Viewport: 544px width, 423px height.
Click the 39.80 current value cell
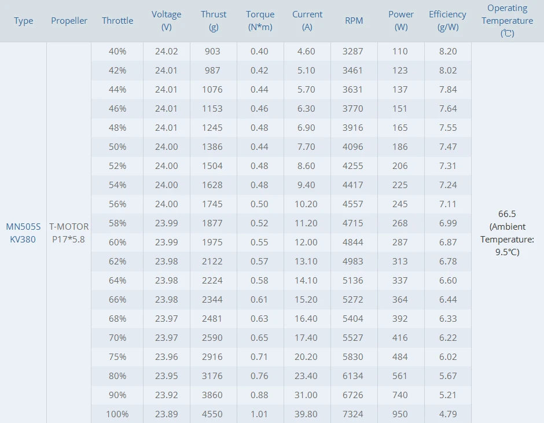(306, 414)
